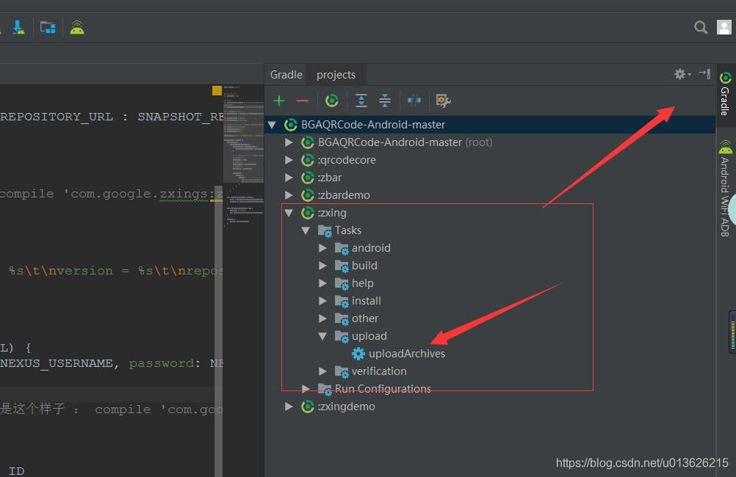Click REPOSITORY_URL in the code editor
This screenshot has height=477, width=736.
coord(57,117)
